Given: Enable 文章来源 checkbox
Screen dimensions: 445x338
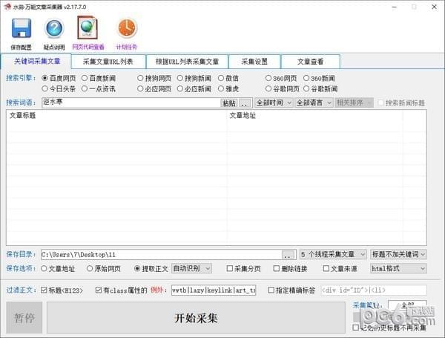Looking at the screenshot, I should (x=326, y=269).
